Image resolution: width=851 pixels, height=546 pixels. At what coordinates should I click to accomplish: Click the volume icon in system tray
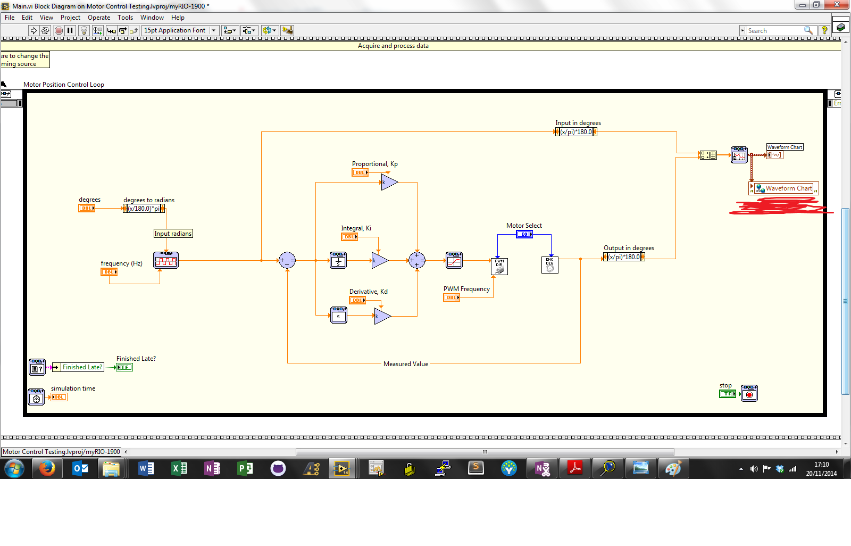[754, 469]
